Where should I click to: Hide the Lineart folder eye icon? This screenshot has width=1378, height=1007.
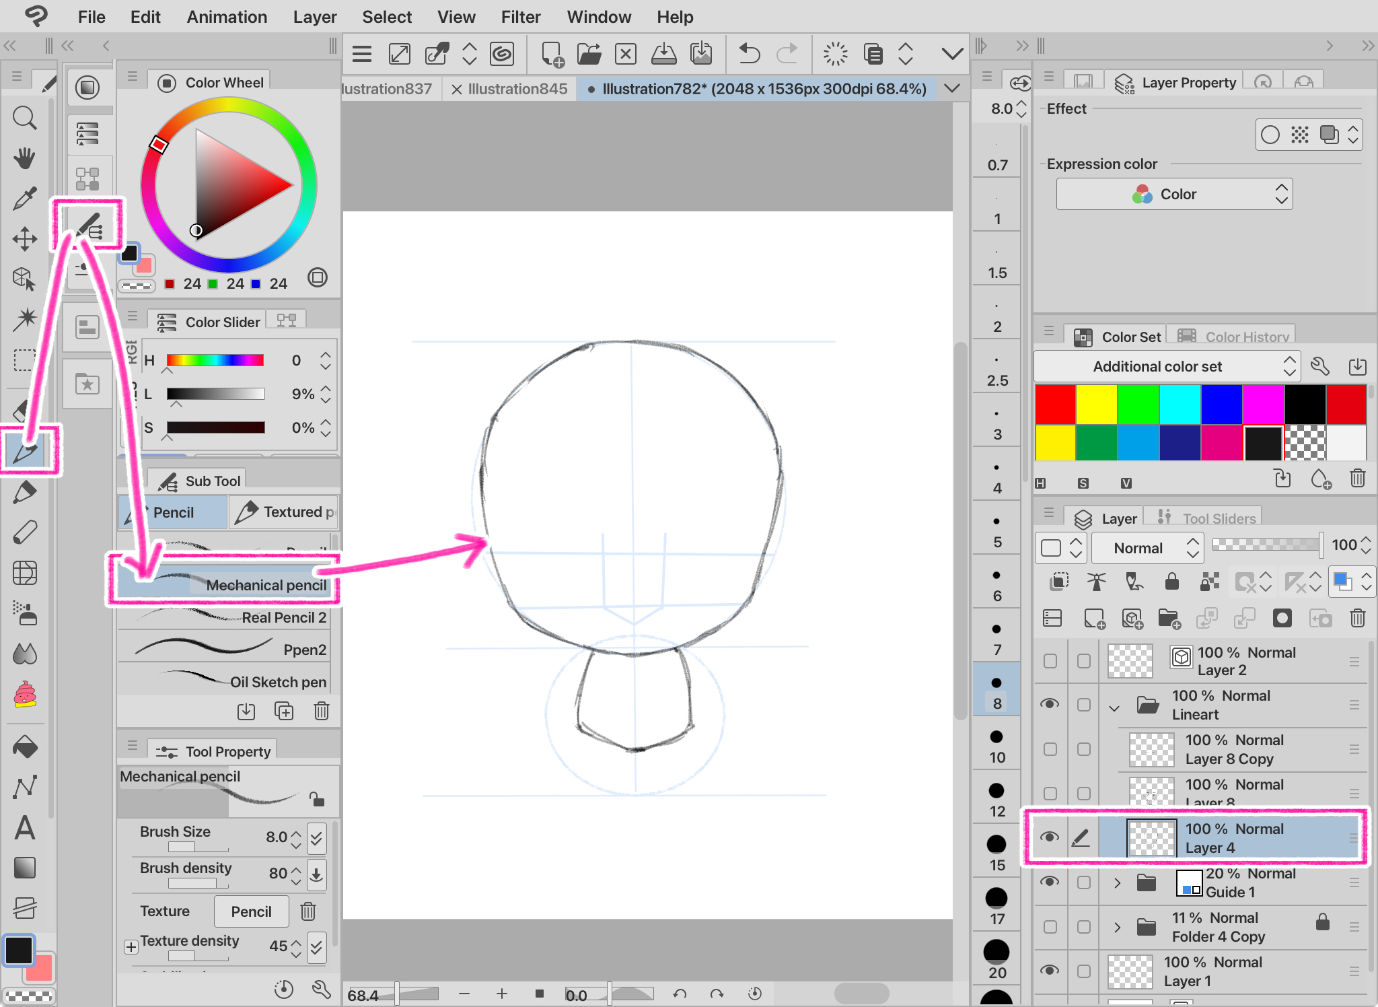(1050, 704)
